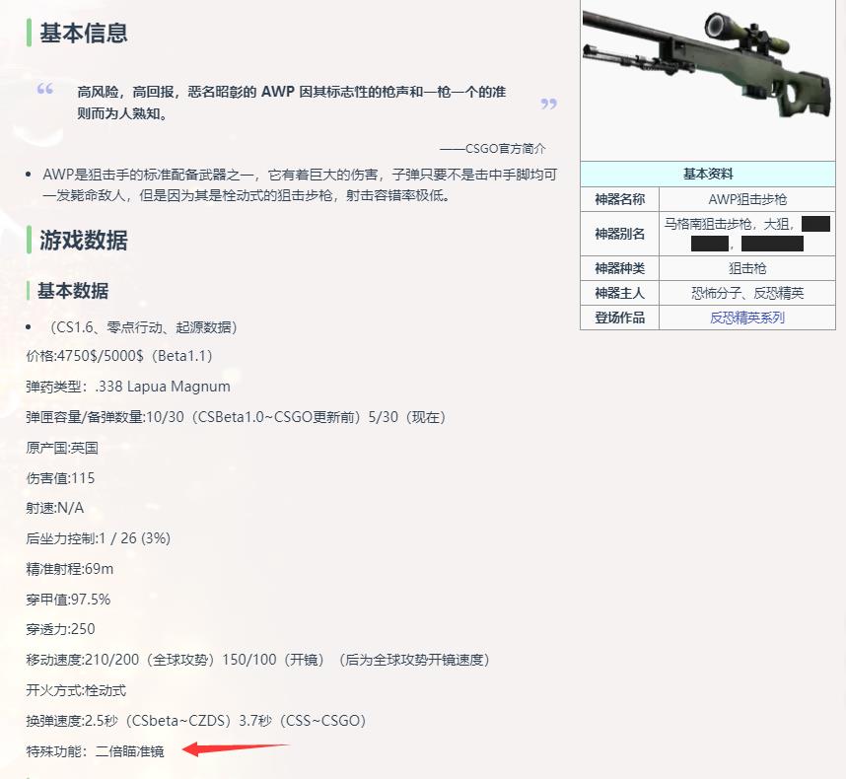Viewport: 846px width, 779px height.
Task: Click the opening quotation mark icon
Action: 43,90
